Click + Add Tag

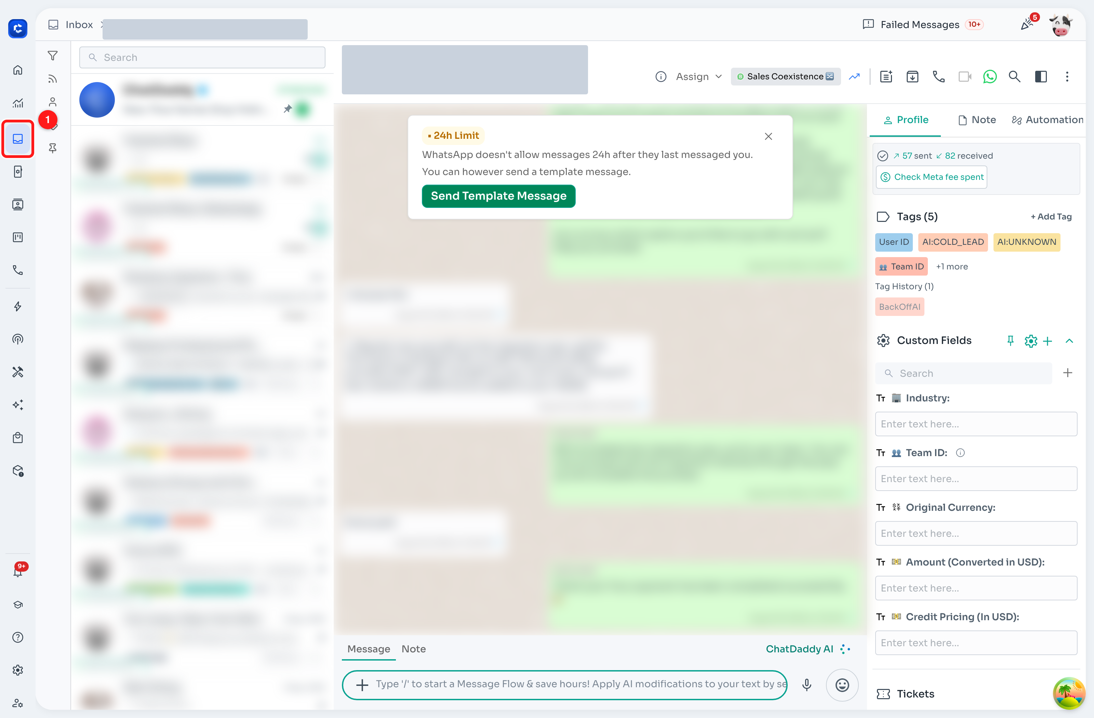pyautogui.click(x=1051, y=216)
